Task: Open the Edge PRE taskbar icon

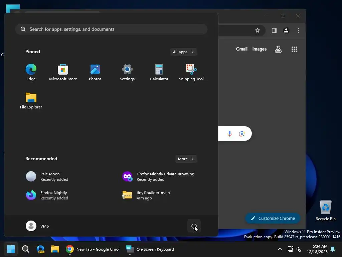Action: pyautogui.click(x=40, y=249)
